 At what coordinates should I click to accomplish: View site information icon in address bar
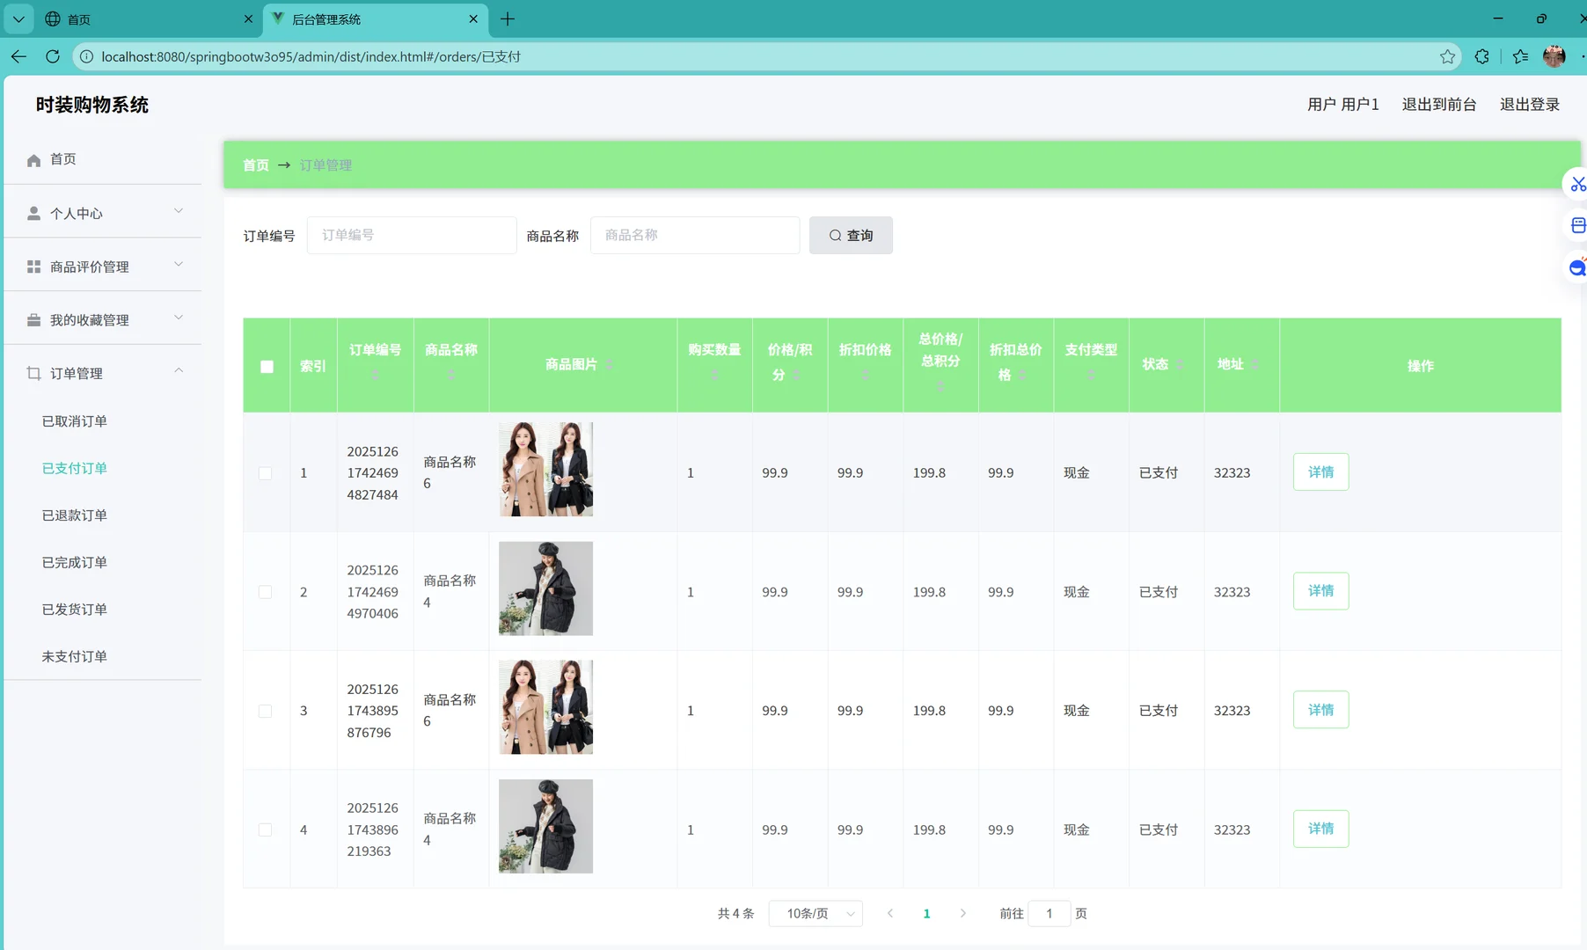tap(86, 56)
